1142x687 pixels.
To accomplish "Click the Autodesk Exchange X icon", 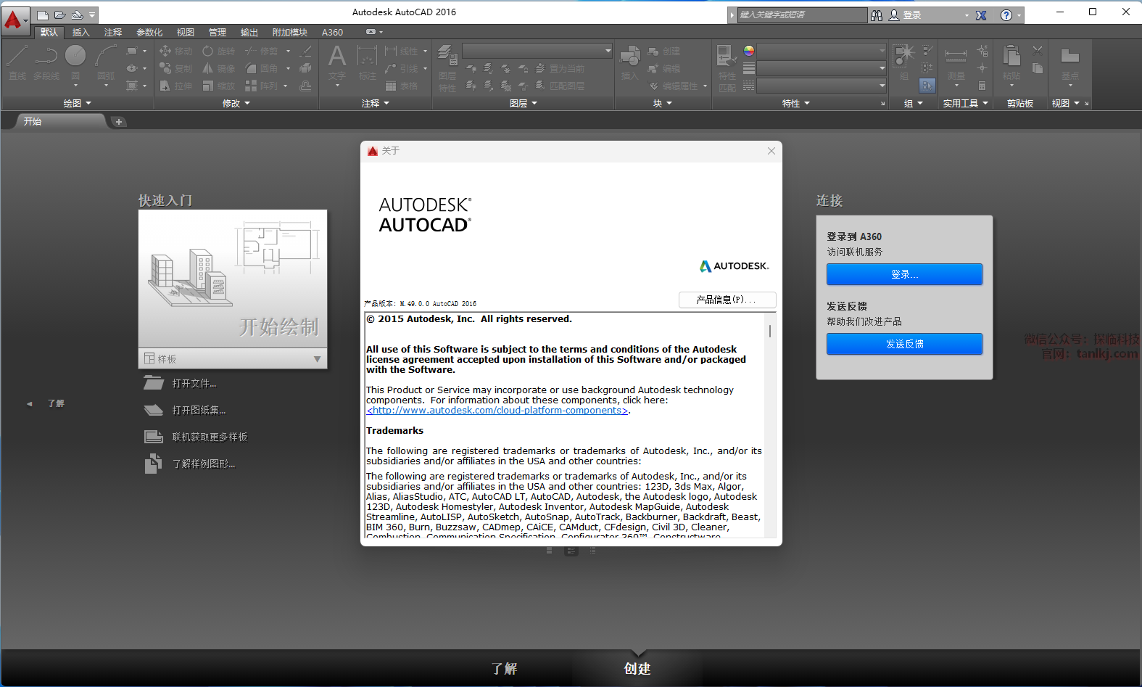I will click(981, 15).
